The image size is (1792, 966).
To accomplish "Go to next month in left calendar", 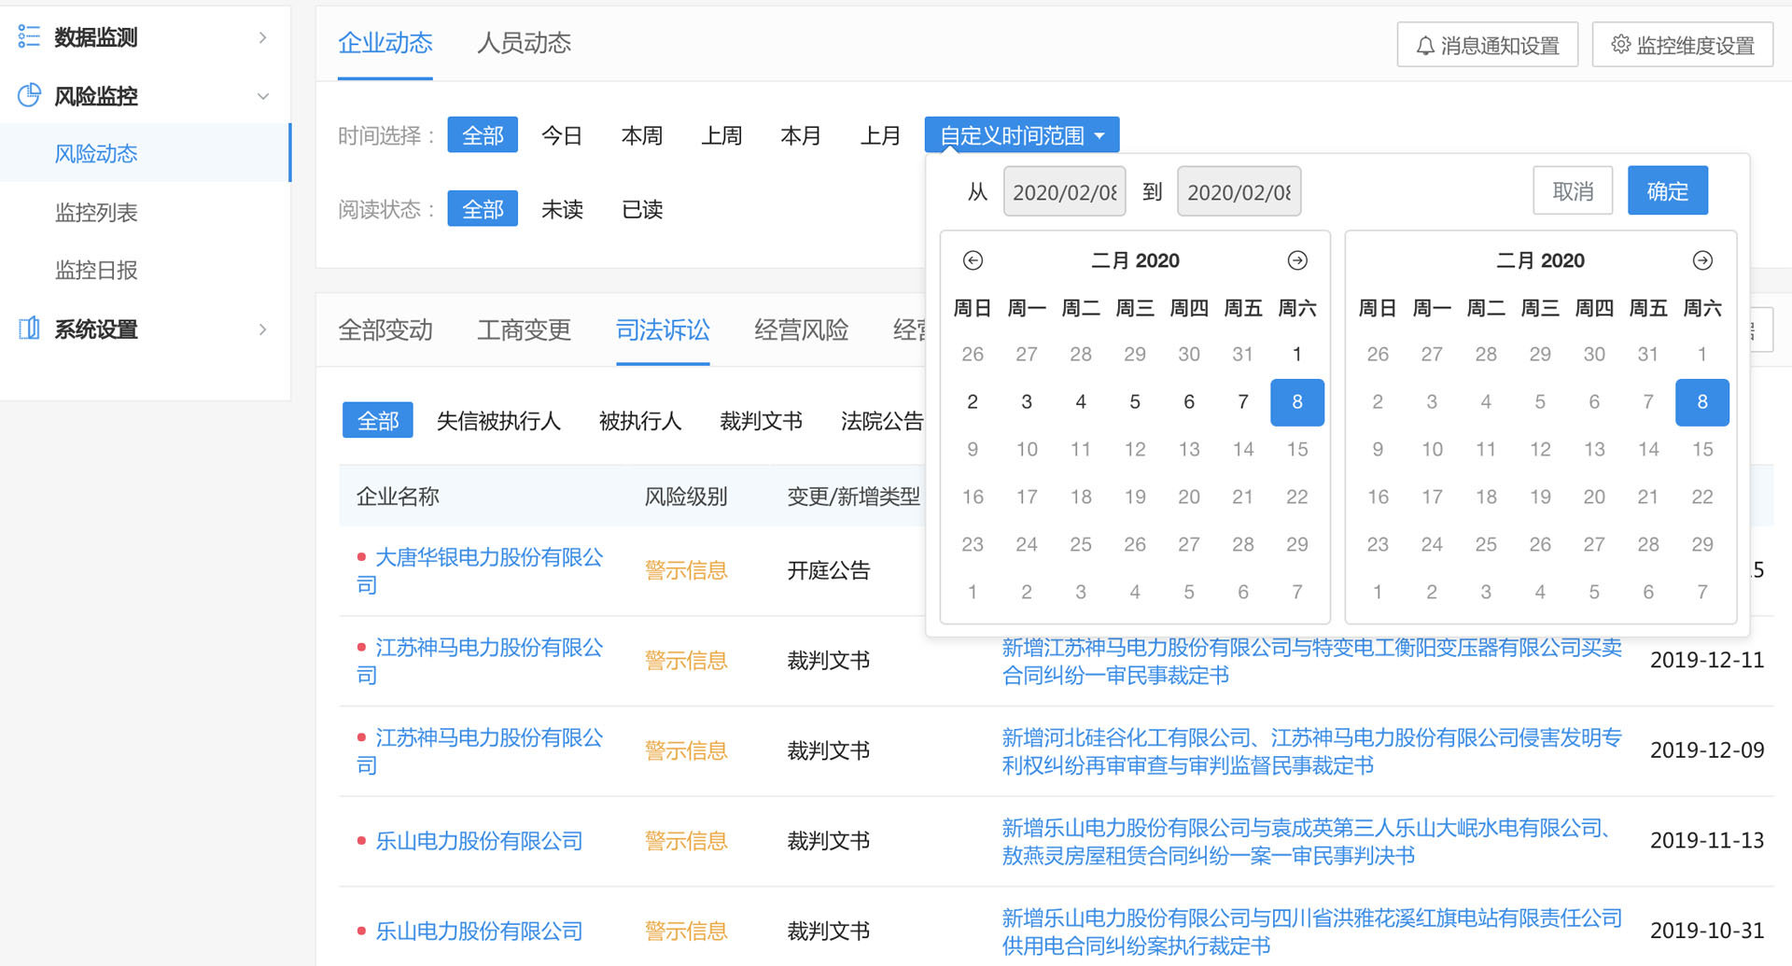I will point(1296,260).
